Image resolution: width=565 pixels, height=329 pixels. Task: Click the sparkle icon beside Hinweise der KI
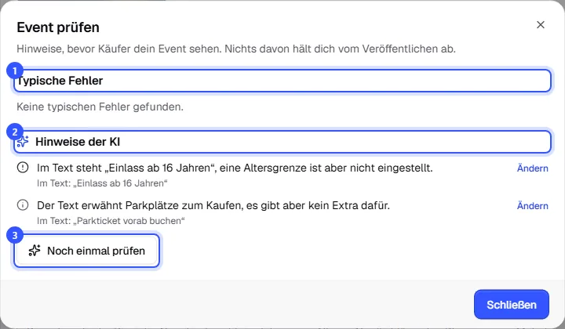23,142
